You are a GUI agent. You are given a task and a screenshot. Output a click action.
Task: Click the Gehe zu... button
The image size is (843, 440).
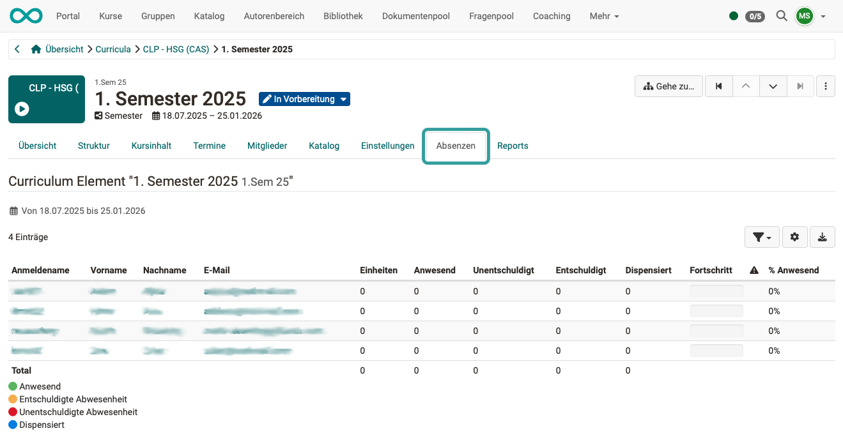669,86
